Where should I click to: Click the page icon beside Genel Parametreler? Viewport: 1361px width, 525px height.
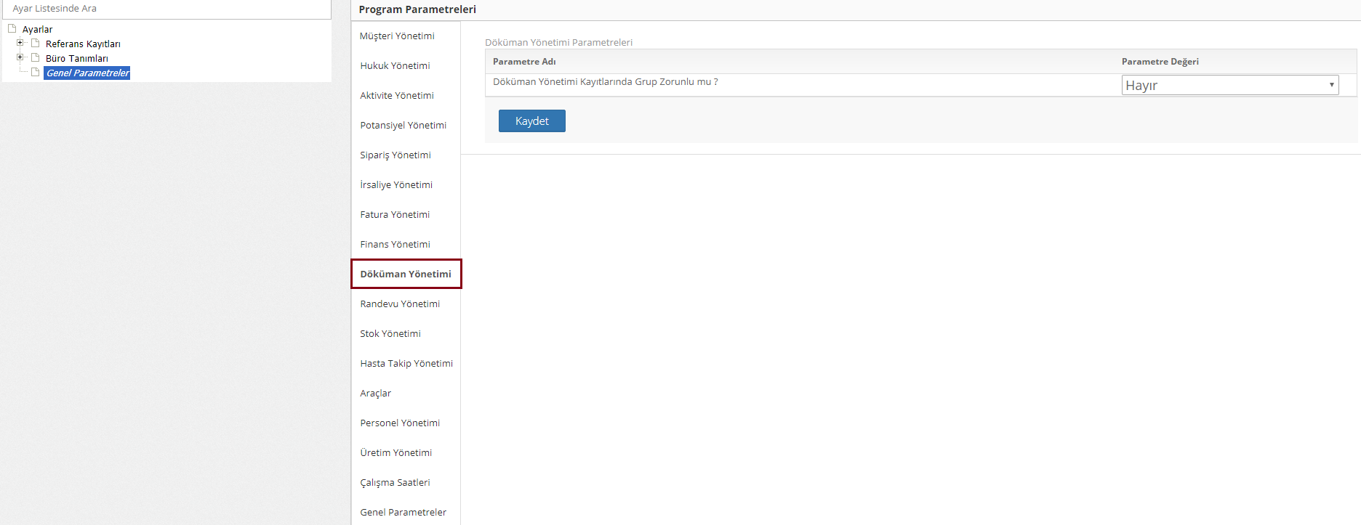pos(35,73)
